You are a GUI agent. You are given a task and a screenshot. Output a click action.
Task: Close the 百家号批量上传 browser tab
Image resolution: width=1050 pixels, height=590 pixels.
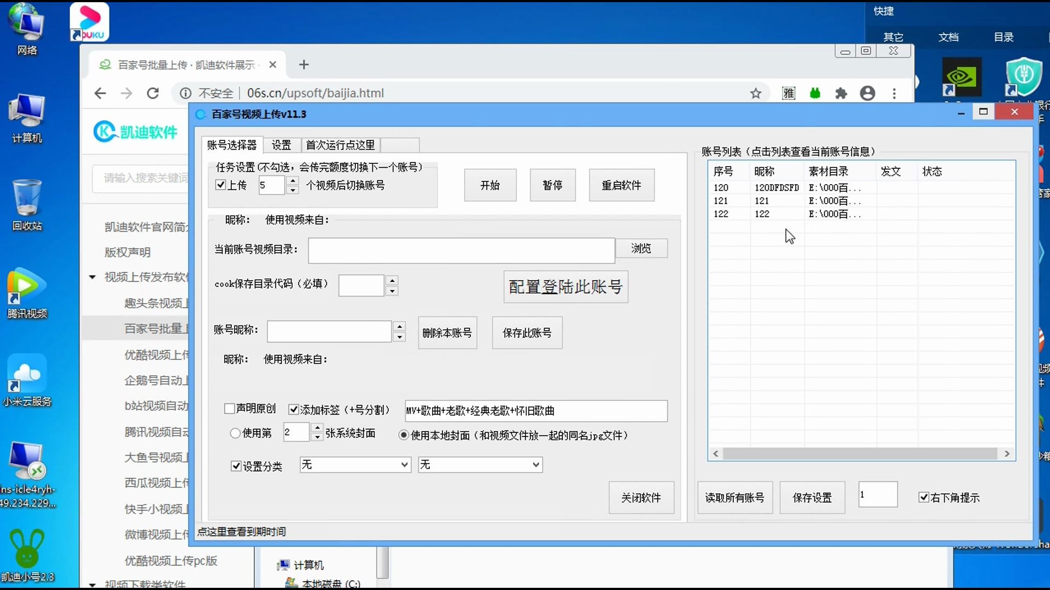pos(273,64)
